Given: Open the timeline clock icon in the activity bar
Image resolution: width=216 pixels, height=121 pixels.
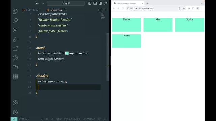Looking at the screenshot, I should click(x=15, y=58).
